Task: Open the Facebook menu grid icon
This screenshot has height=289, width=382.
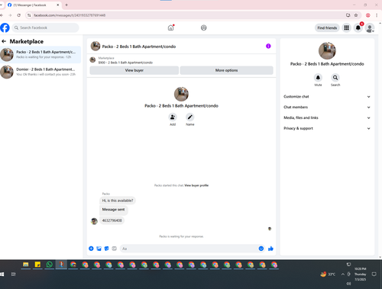Action: [x=347, y=27]
